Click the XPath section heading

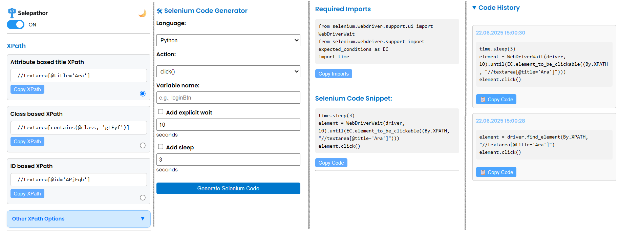(x=16, y=46)
